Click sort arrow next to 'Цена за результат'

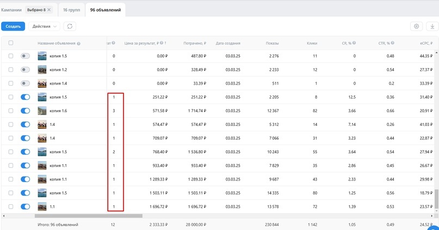[165, 43]
